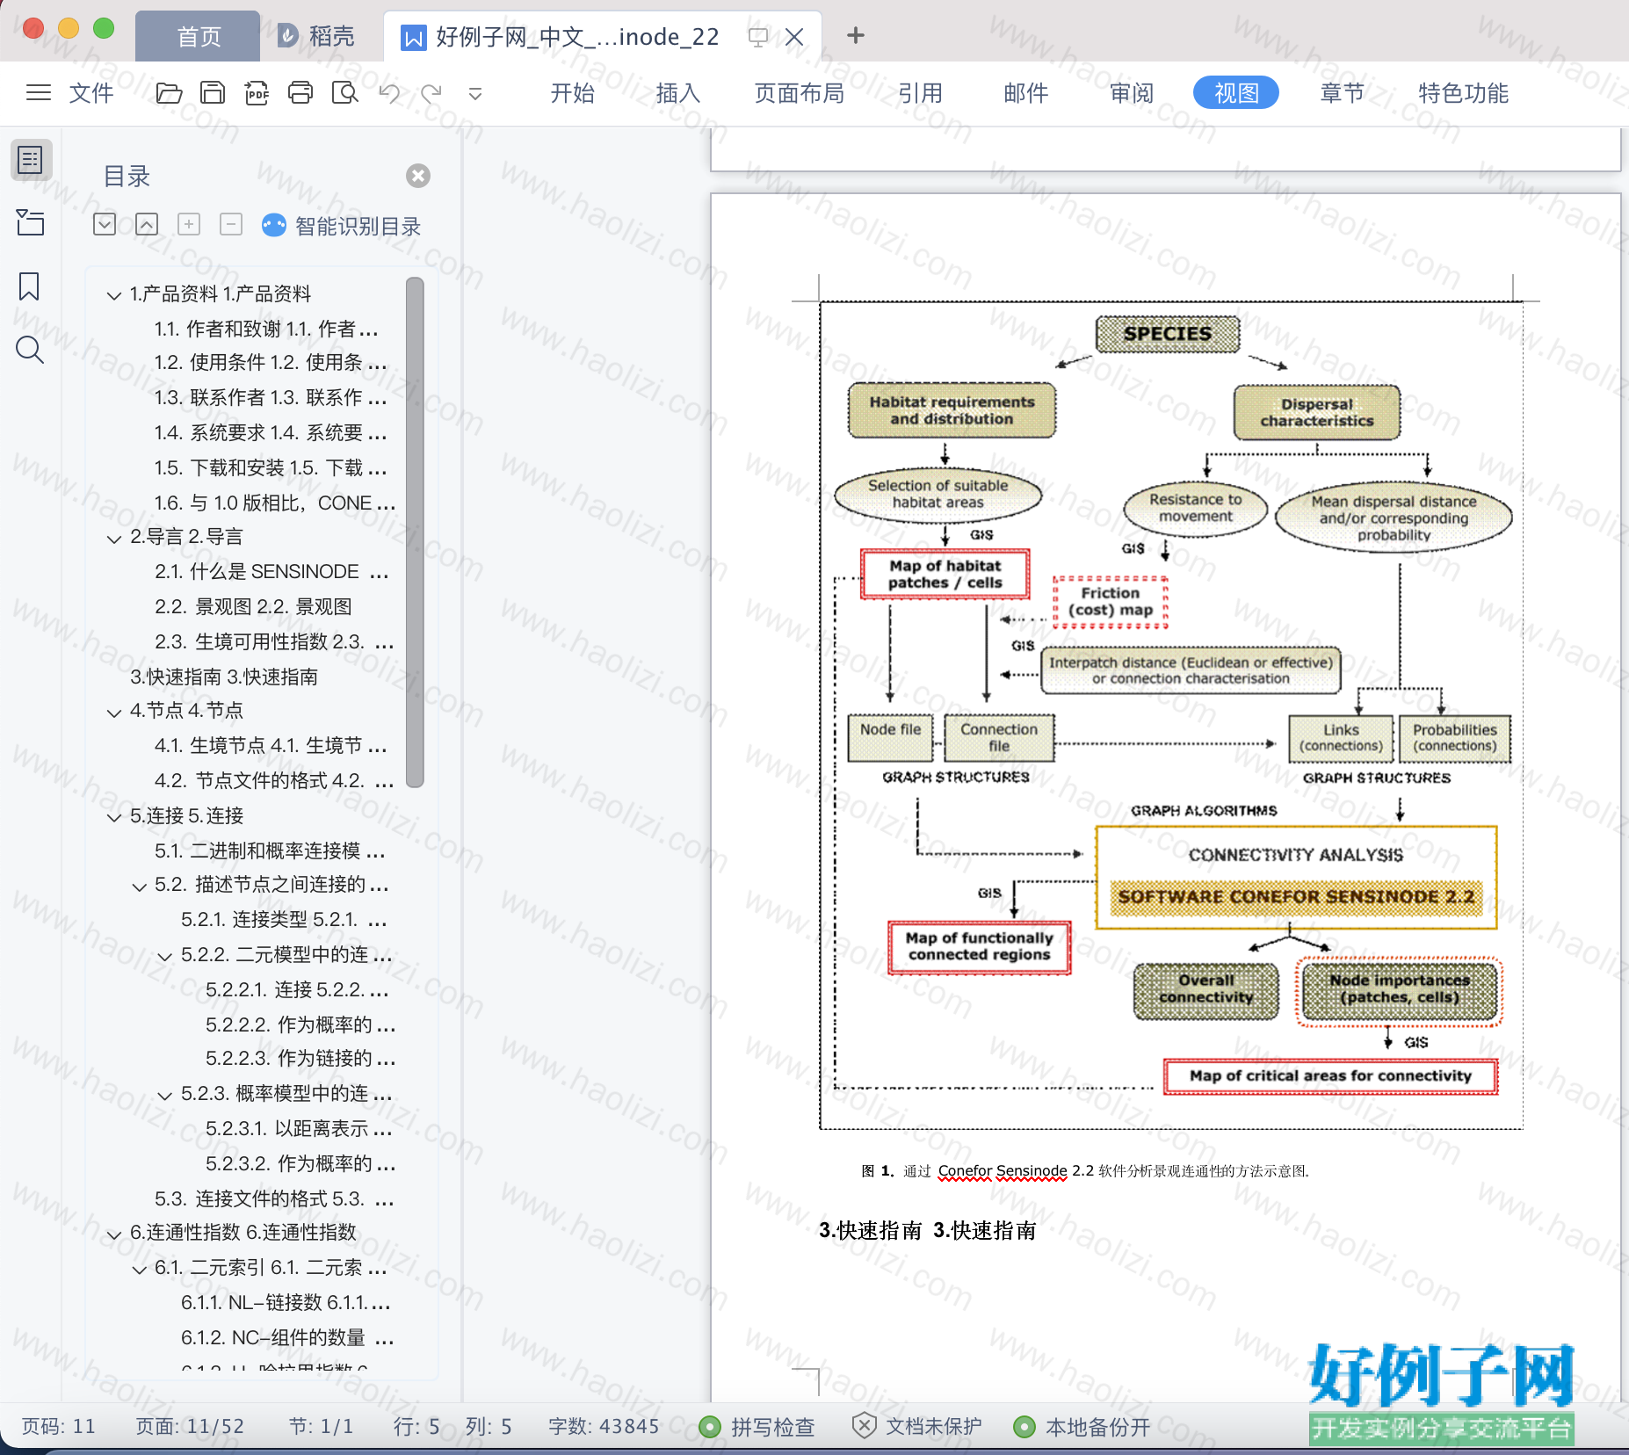Toggle 本地备份开 in status bar
The width and height of the screenshot is (1629, 1455).
[1082, 1427]
